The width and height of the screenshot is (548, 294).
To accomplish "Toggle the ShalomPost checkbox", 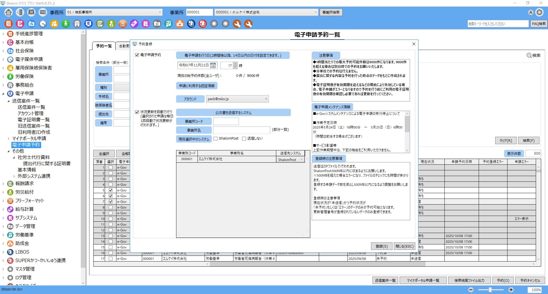I will (216, 139).
